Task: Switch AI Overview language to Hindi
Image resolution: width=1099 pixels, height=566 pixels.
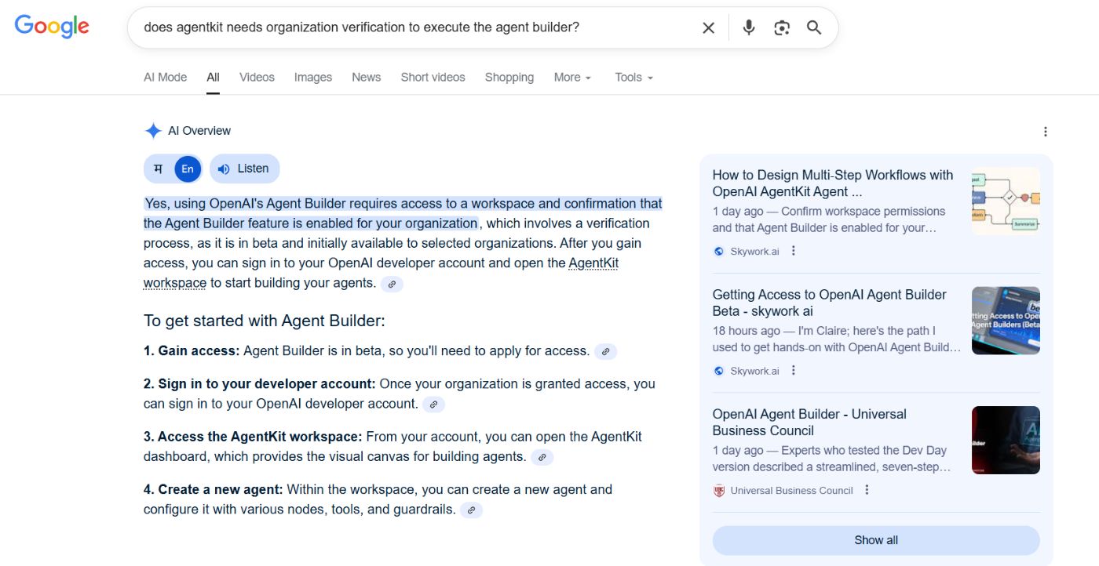Action: click(x=159, y=169)
